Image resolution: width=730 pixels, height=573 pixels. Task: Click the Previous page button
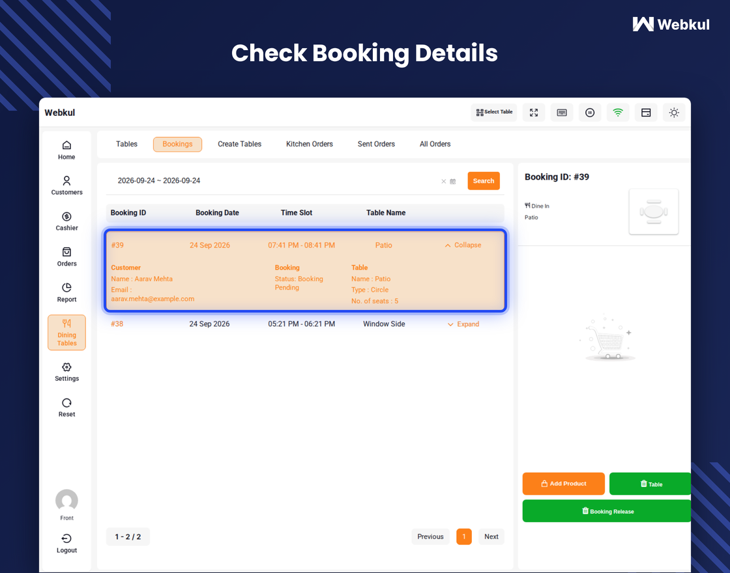(x=430, y=537)
